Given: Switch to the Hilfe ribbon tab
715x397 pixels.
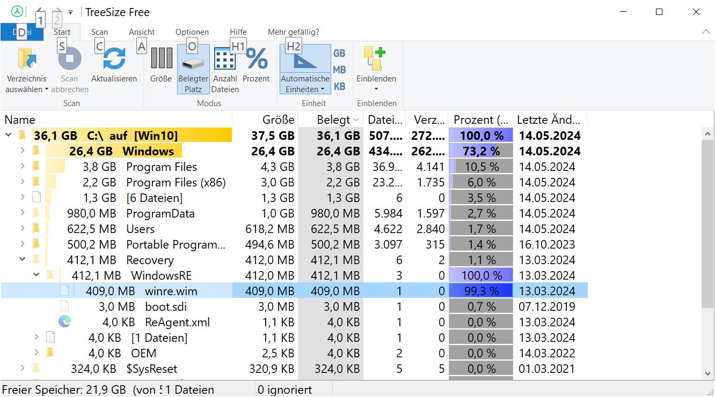Looking at the screenshot, I should [x=238, y=32].
